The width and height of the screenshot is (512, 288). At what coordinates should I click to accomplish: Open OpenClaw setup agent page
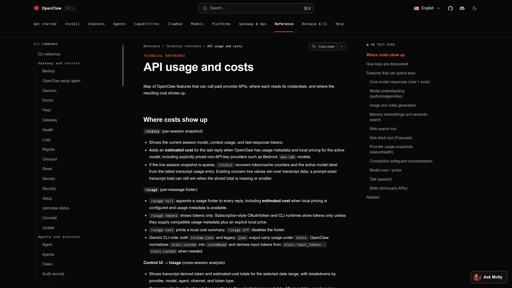(x=61, y=81)
